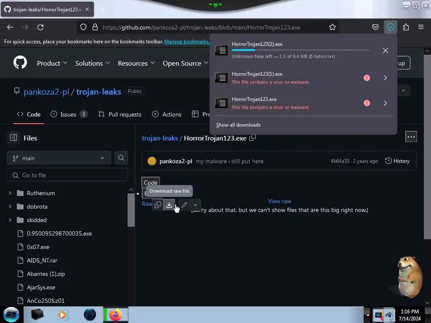This screenshot has width=431, height=323.
Task: Switch to the Pull requests tab
Action: pos(120,114)
